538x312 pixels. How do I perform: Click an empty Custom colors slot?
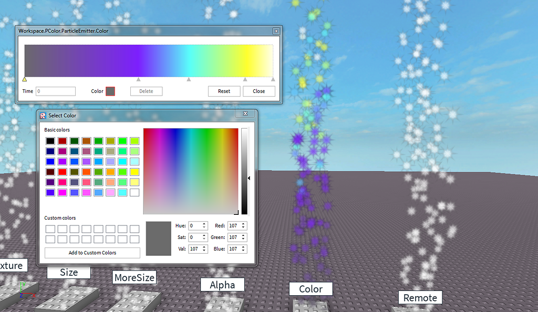pyautogui.click(x=50, y=228)
